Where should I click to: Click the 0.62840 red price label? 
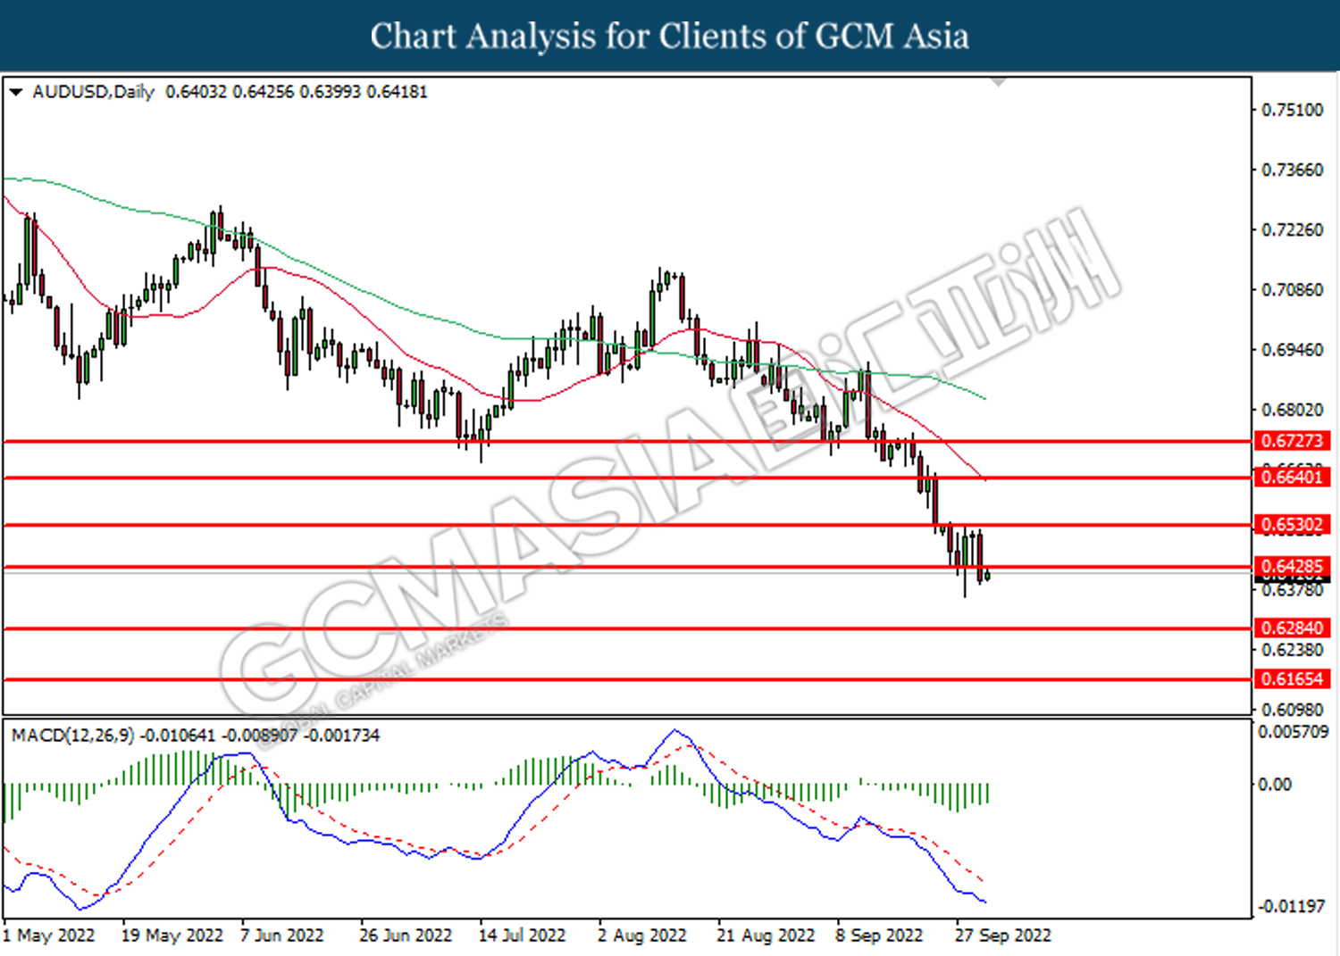pyautogui.click(x=1293, y=628)
